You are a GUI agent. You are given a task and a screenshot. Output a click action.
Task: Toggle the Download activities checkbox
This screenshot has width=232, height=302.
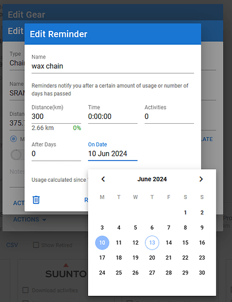25,290
